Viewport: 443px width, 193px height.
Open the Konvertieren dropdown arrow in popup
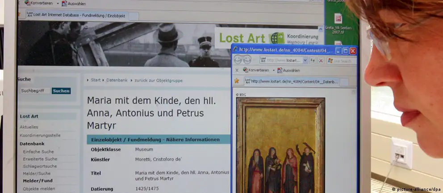click(x=273, y=70)
